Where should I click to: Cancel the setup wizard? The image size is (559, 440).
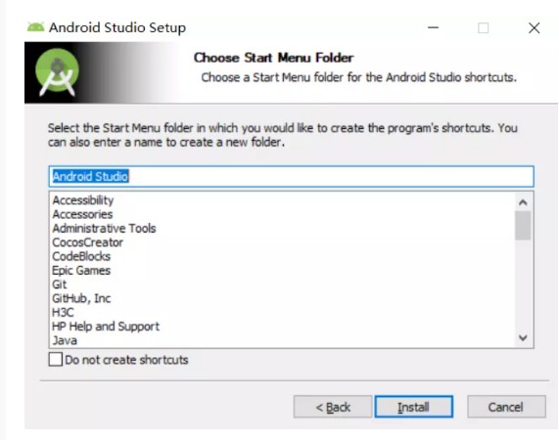click(x=506, y=407)
